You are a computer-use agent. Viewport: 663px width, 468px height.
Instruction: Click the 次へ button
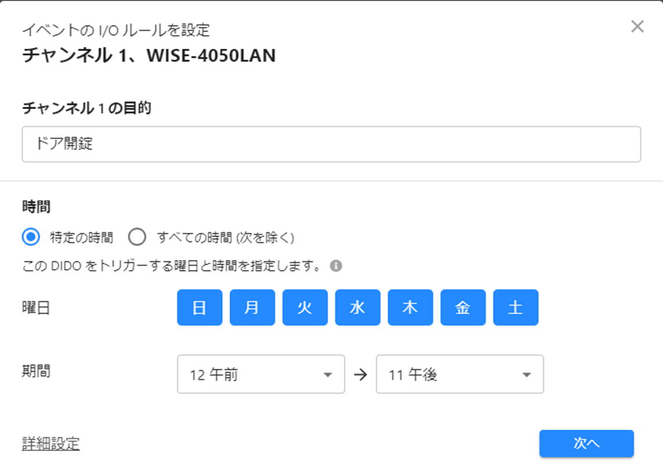[x=586, y=444]
